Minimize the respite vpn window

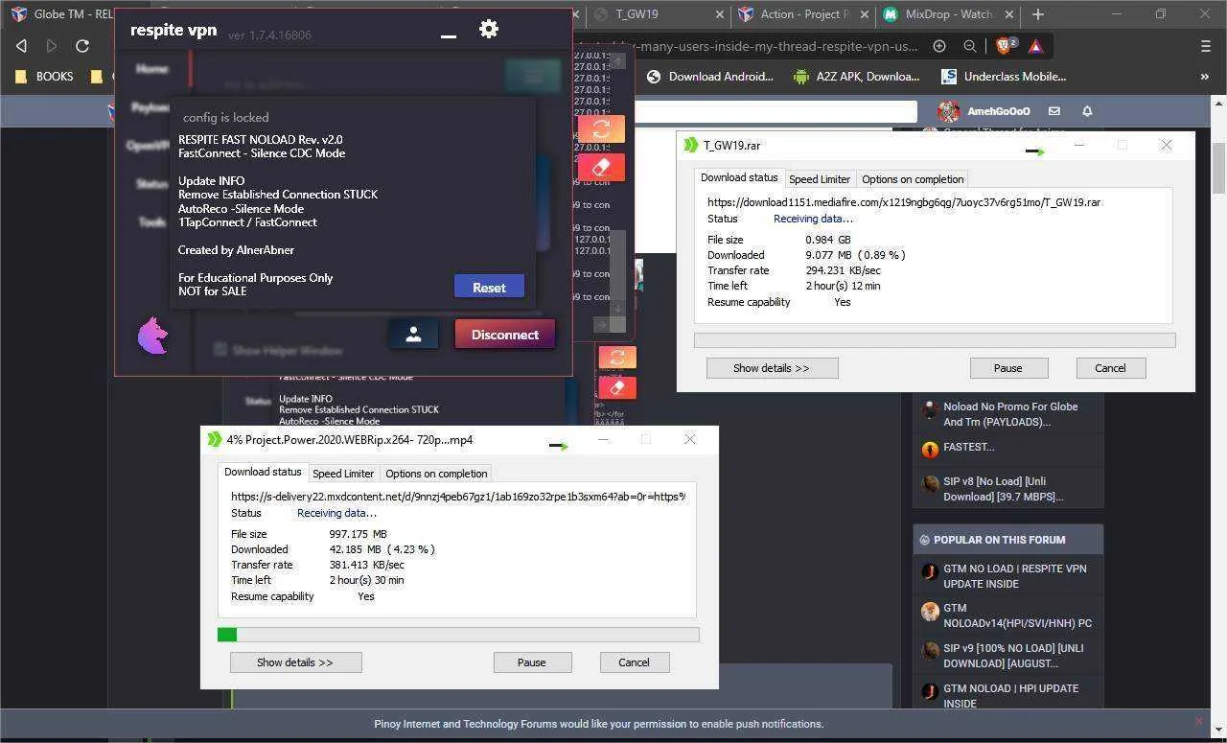(x=449, y=35)
